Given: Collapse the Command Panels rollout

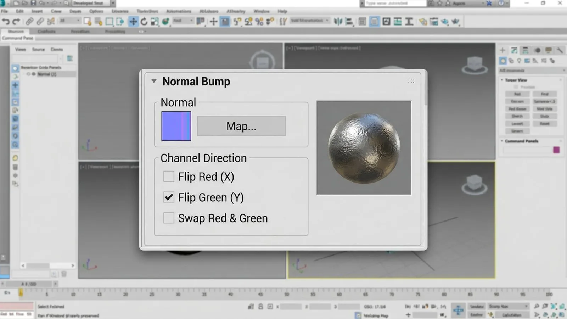Looking at the screenshot, I should 502,141.
